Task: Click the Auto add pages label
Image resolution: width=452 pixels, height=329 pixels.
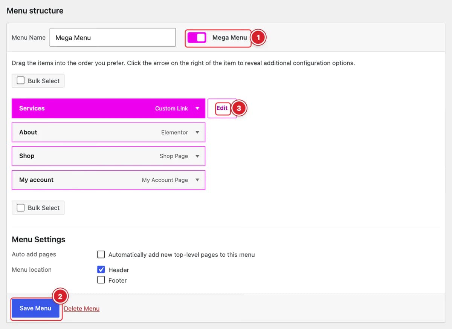Action: [x=34, y=254]
